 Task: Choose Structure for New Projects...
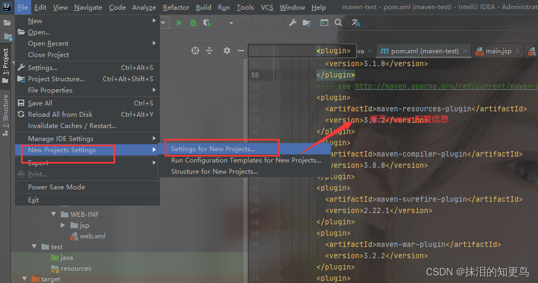[245, 172]
